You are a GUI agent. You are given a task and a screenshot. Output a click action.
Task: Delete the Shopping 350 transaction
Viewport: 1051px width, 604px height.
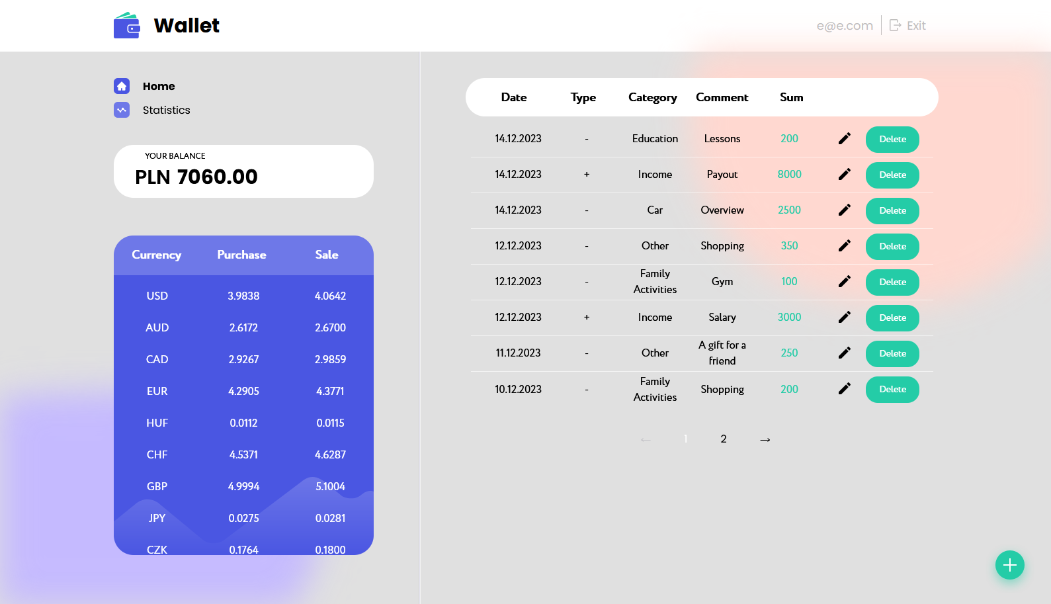click(892, 247)
